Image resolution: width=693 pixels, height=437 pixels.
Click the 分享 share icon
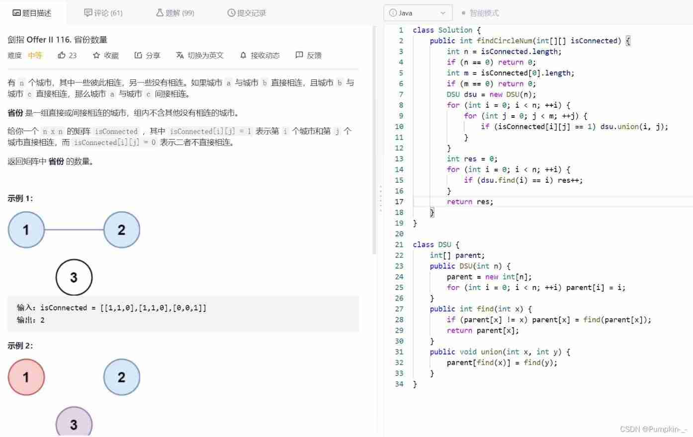[138, 55]
